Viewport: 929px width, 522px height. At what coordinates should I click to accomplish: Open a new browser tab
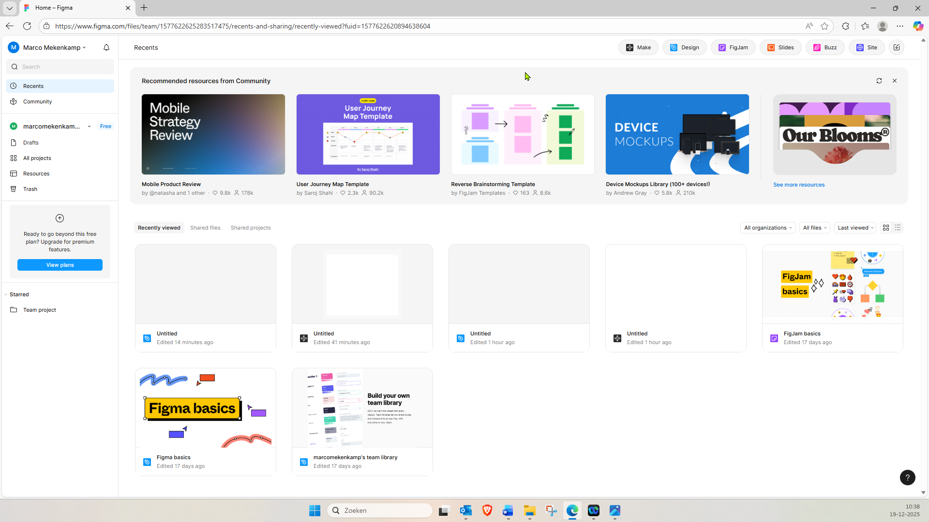pos(144,8)
